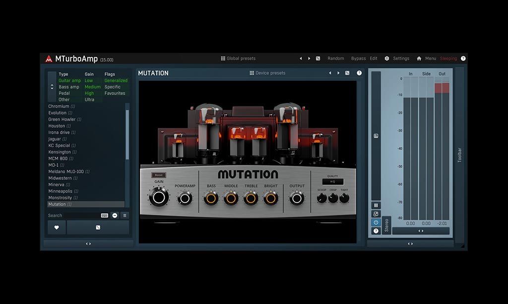Select previous device preset arrow
This screenshot has height=304, width=508.
(330, 73)
